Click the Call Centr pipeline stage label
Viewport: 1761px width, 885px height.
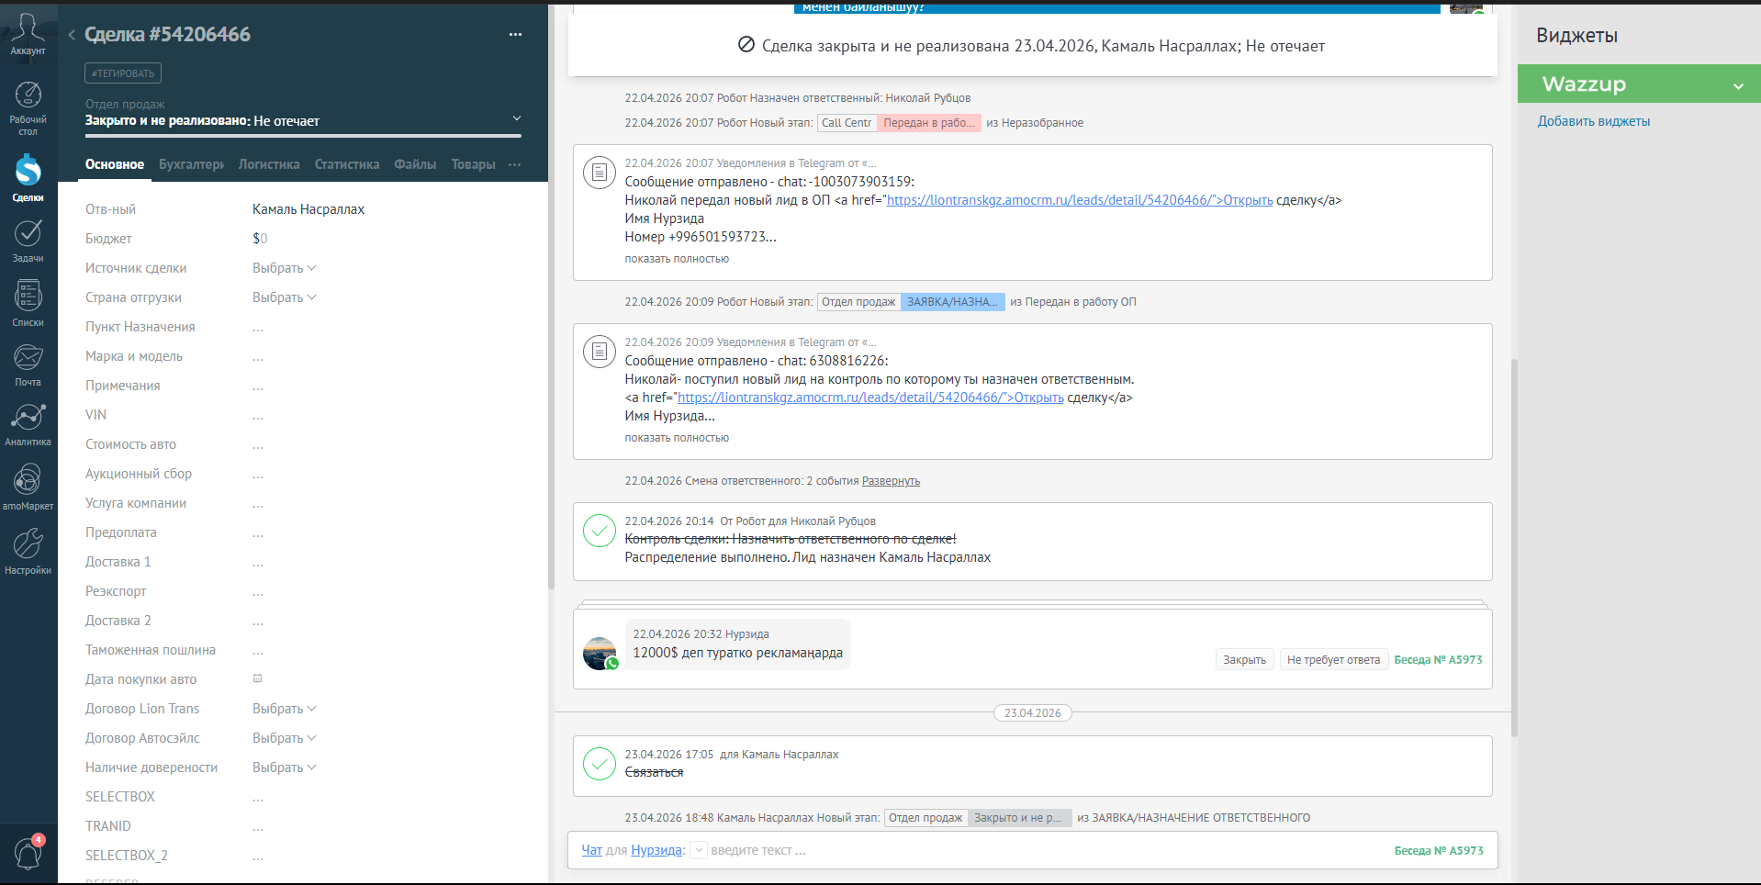(x=847, y=123)
